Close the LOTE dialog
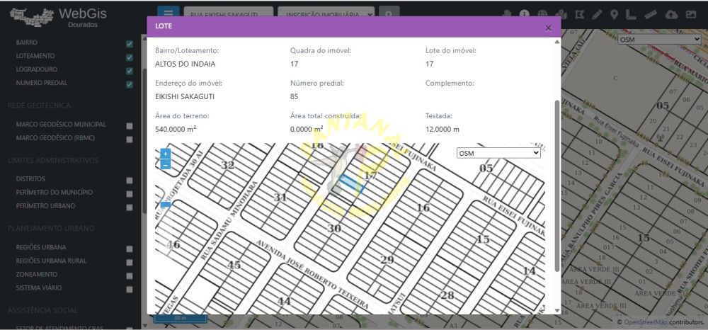The height and width of the screenshot is (330, 708). coord(548,28)
